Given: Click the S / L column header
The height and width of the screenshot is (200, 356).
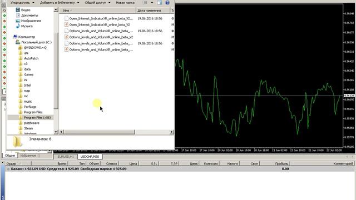Looking at the screenshot, I should (149, 163).
